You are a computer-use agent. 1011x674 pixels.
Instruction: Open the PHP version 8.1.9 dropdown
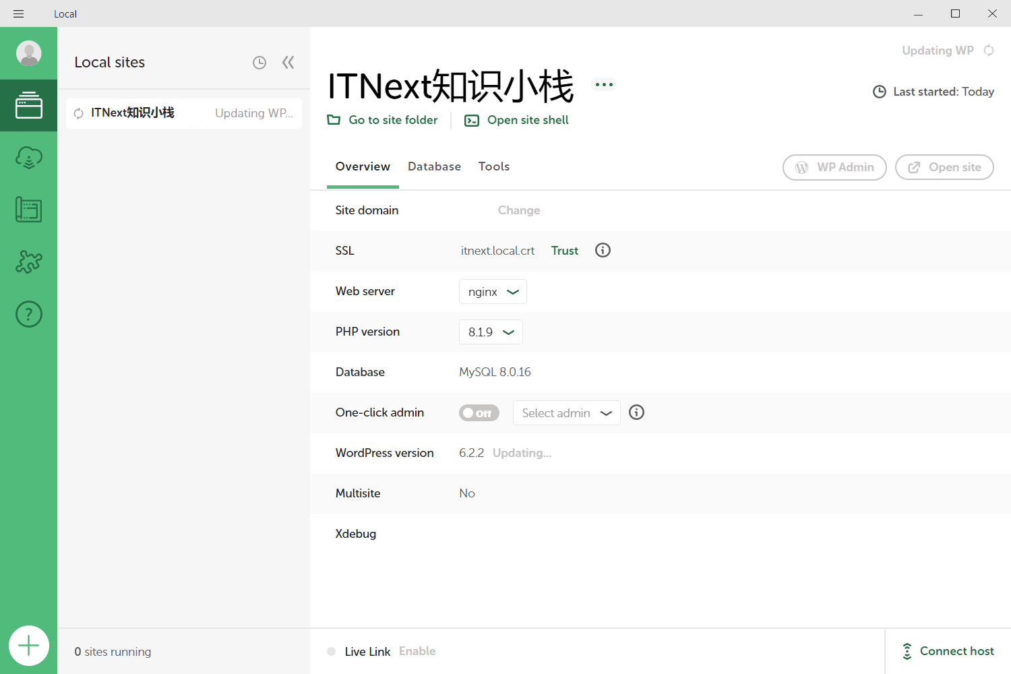(491, 332)
